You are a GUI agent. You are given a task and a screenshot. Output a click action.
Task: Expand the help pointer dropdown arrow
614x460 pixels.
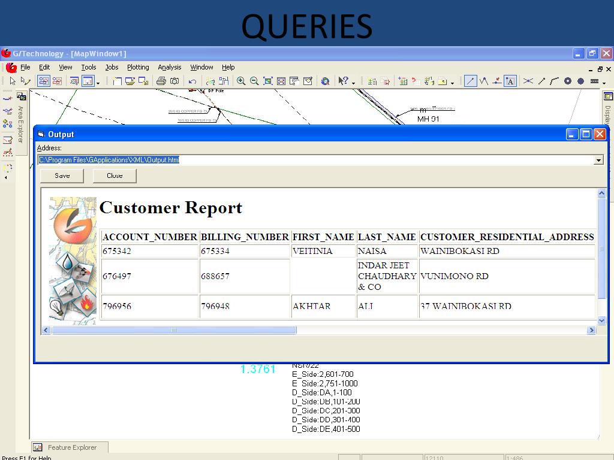[353, 83]
